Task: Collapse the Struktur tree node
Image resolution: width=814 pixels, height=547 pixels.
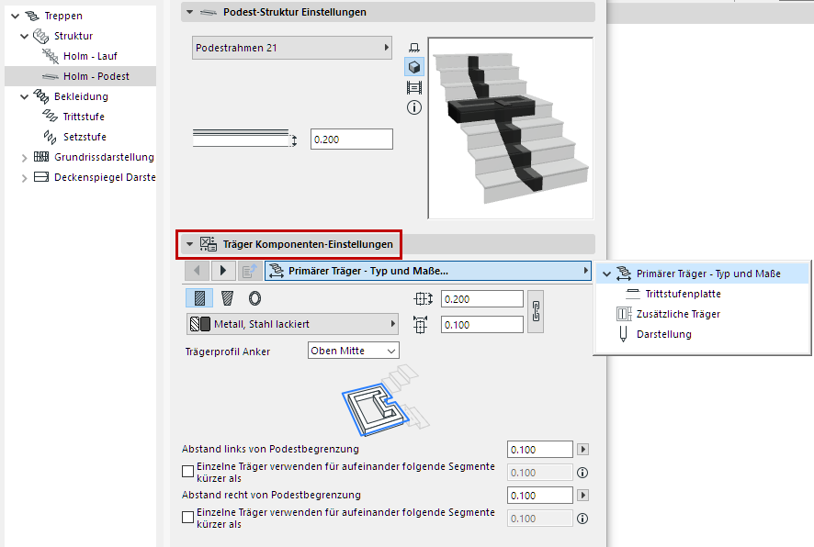Action: (x=25, y=37)
